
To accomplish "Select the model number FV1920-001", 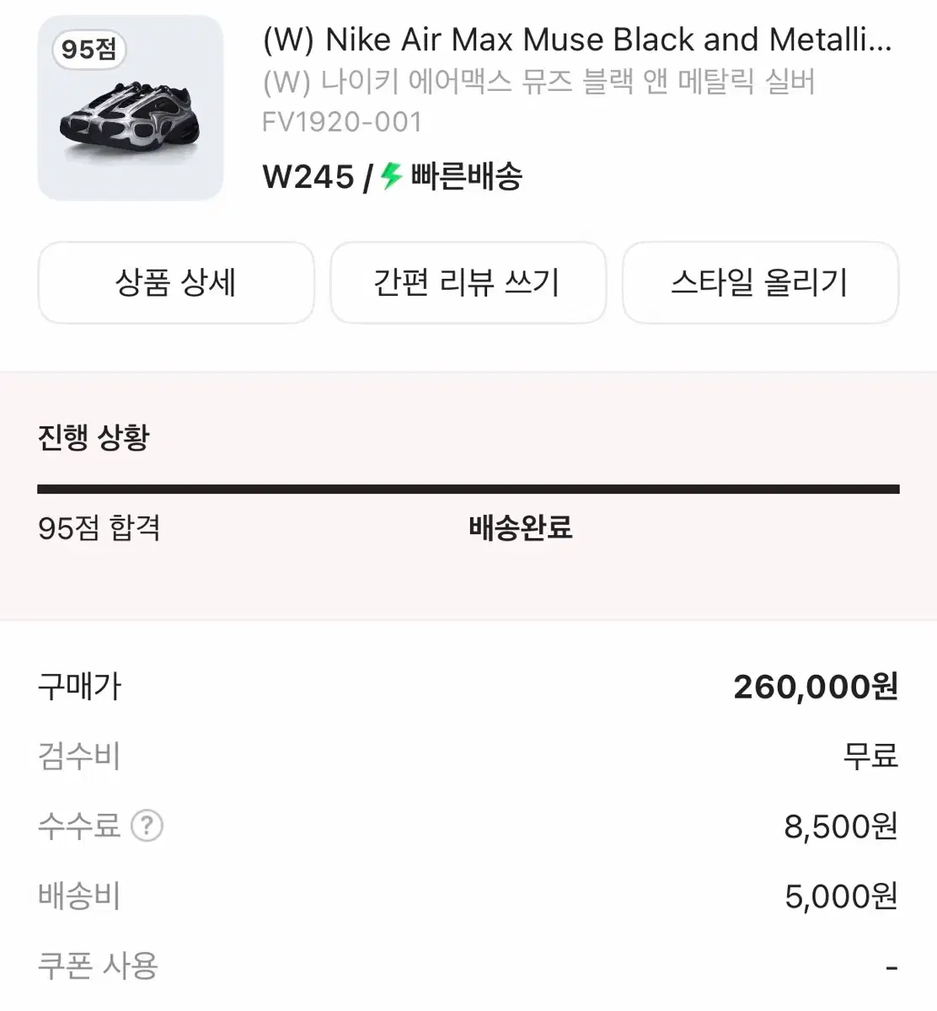I will [342, 122].
